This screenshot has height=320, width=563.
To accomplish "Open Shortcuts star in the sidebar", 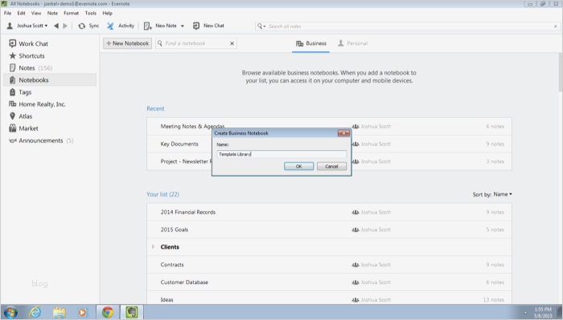I will [x=27, y=56].
